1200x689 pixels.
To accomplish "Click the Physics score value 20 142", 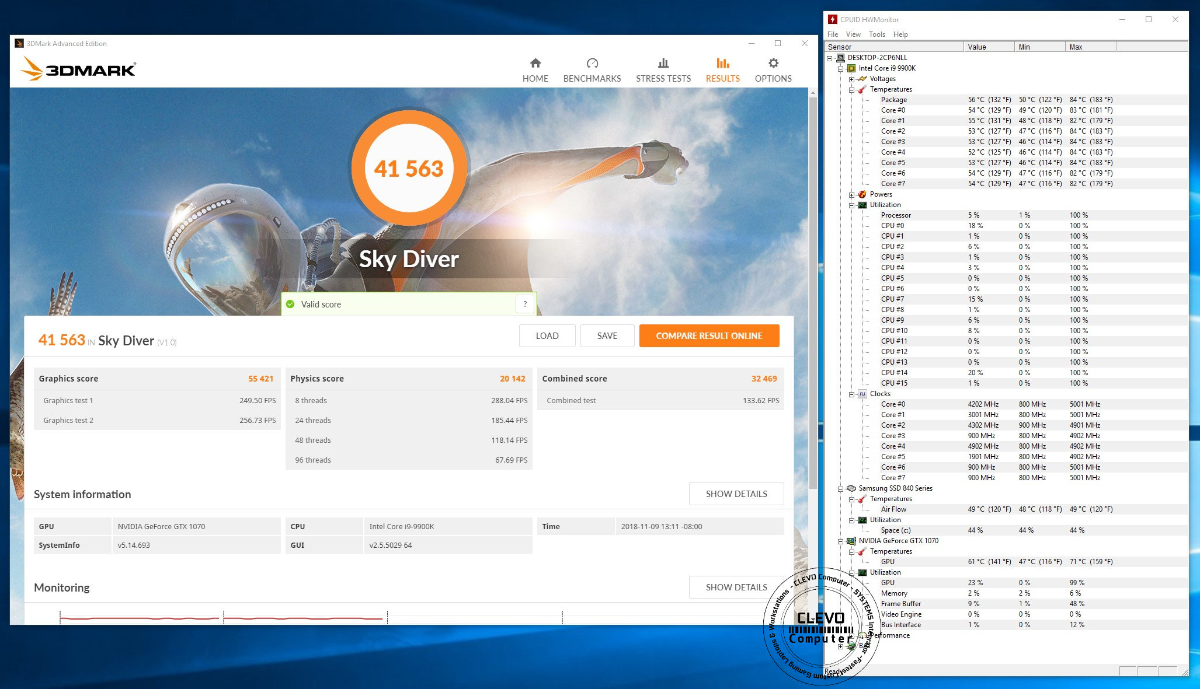I will (512, 379).
